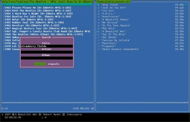This screenshot has width=190, height=122.
Task: Open folder "1963 With The Beatles"
Action: [x=37, y=11]
